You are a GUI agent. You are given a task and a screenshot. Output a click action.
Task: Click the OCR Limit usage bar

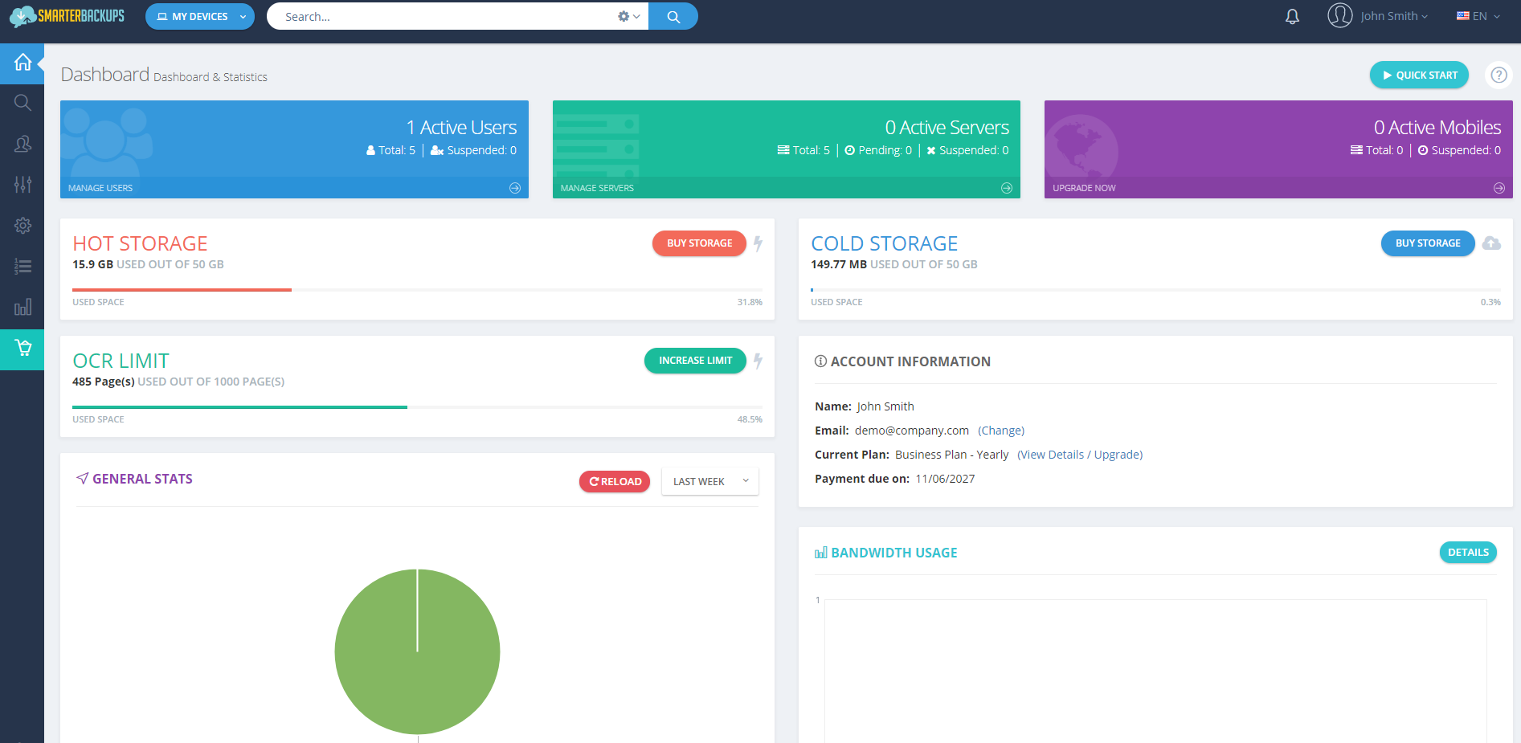coord(417,407)
